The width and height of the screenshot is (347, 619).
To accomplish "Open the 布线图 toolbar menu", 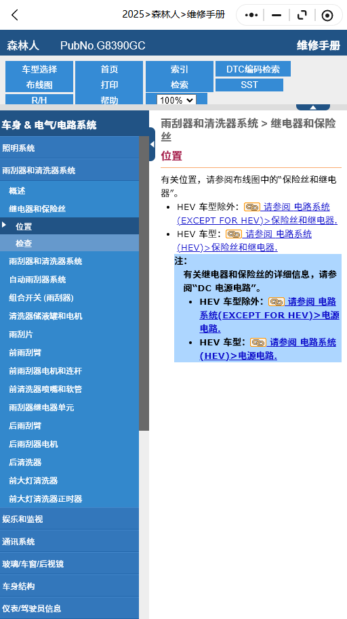I will click(39, 85).
